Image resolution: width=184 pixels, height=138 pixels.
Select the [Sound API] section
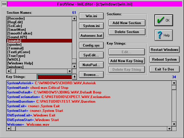pos(39,37)
